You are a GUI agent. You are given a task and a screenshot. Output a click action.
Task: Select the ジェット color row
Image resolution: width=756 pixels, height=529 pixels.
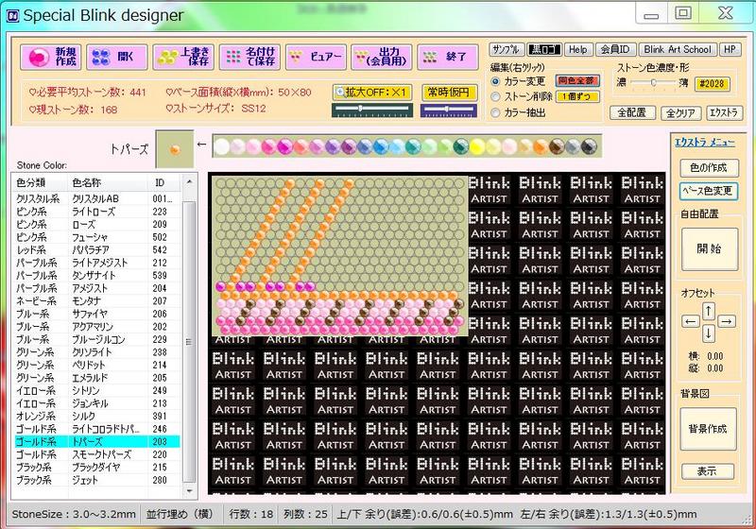97,480
